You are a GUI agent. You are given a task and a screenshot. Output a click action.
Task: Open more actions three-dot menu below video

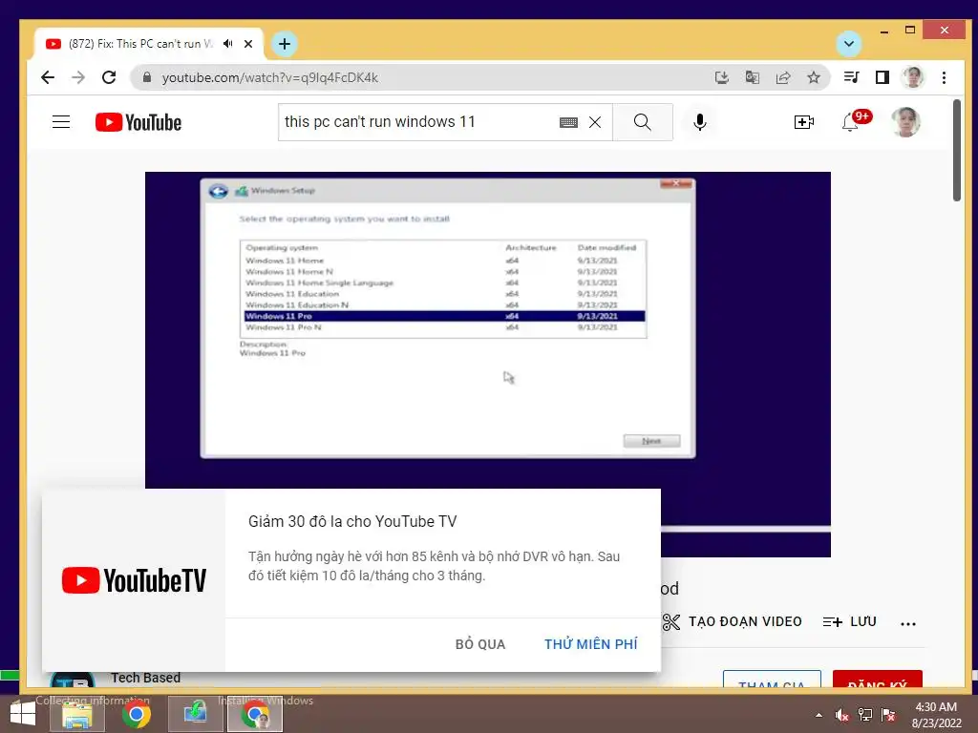click(x=908, y=622)
